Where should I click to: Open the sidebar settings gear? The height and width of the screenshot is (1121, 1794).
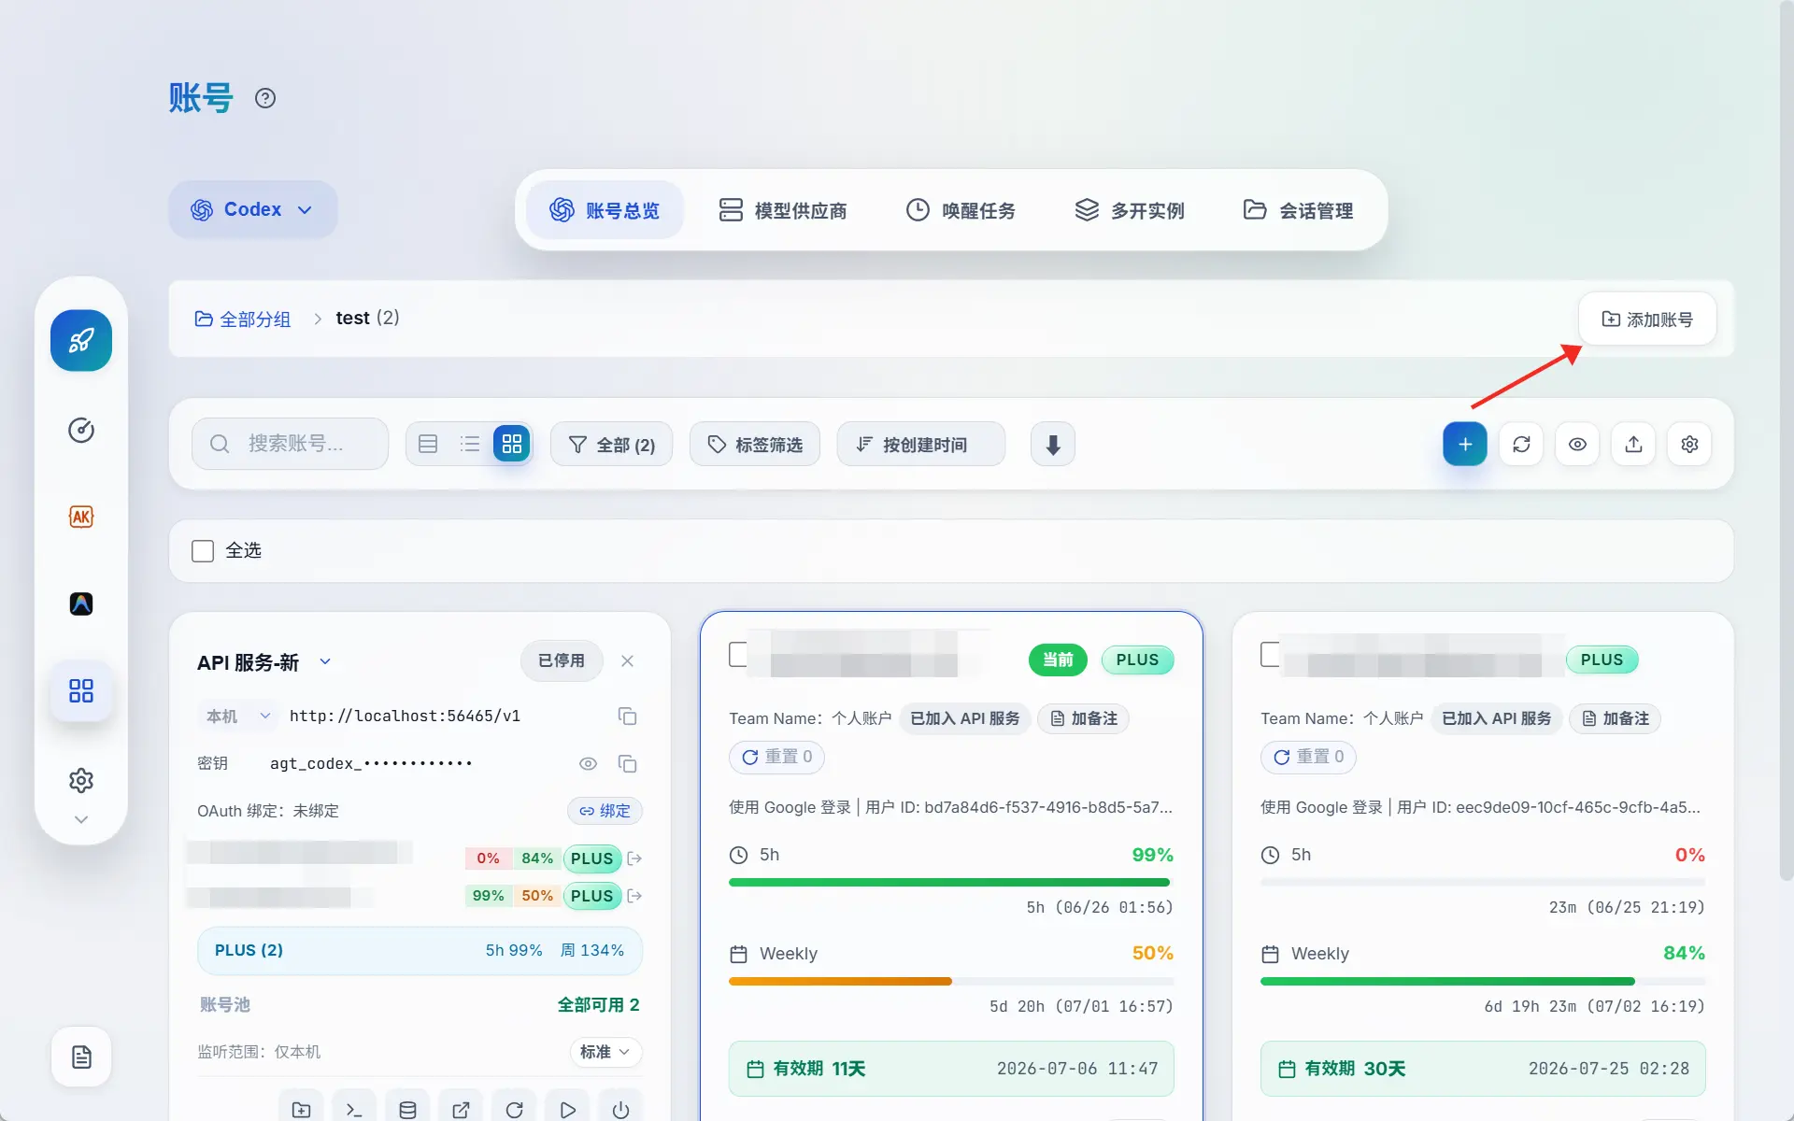[x=81, y=780]
